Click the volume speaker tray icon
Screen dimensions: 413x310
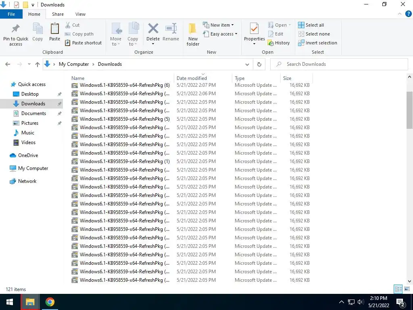point(361,302)
